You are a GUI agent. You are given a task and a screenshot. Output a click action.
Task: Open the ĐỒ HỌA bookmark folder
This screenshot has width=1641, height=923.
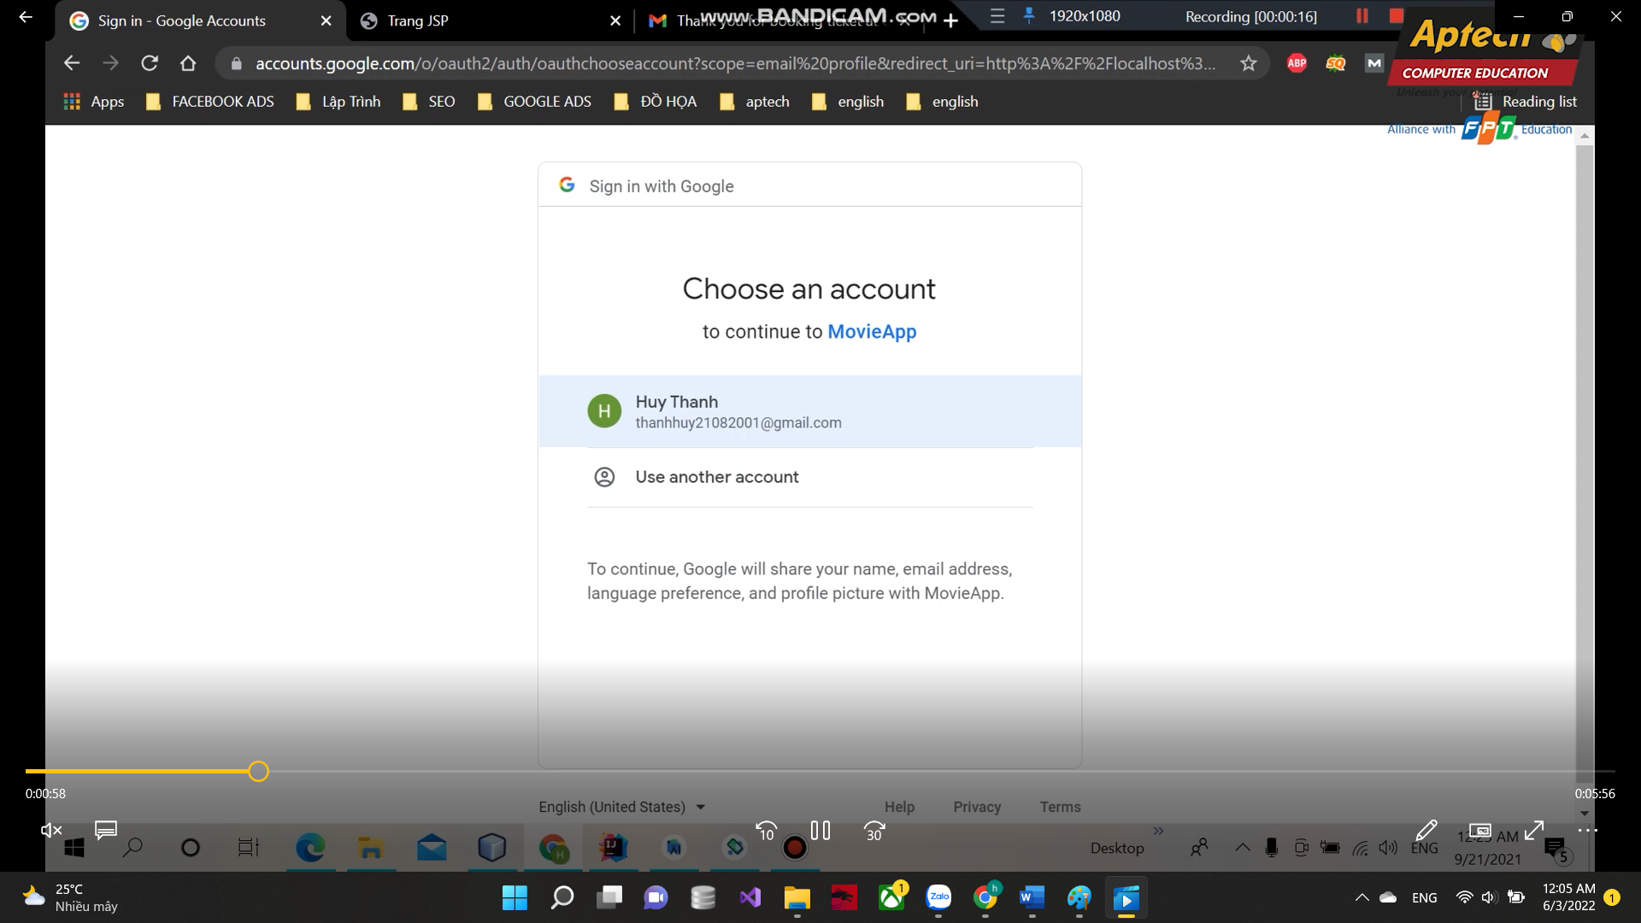point(656,102)
